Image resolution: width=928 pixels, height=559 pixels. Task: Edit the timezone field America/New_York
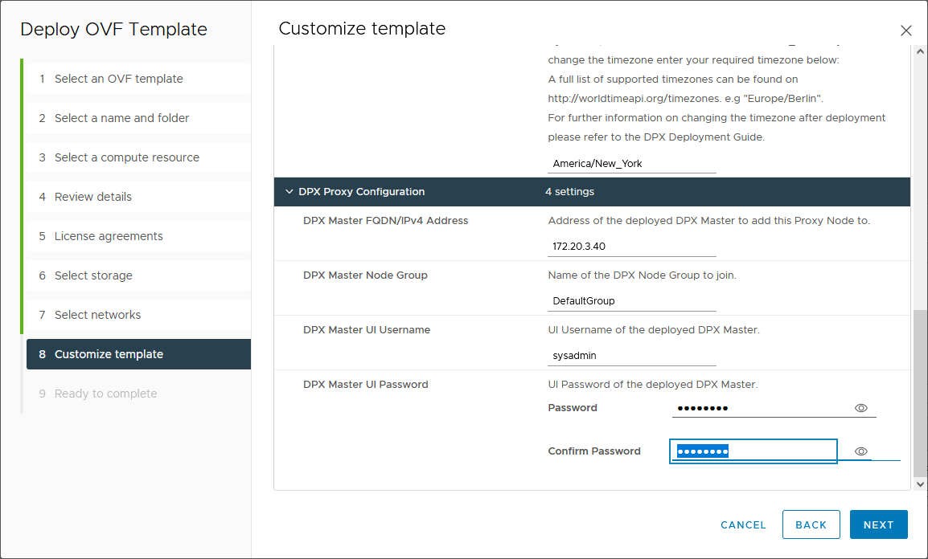coord(631,164)
